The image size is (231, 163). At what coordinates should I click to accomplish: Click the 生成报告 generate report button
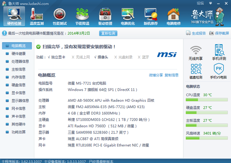[x=196, y=33]
